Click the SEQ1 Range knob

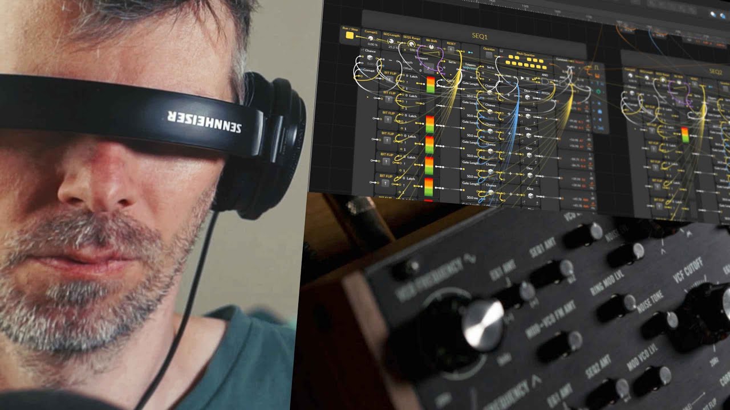pyautogui.click(x=410, y=44)
